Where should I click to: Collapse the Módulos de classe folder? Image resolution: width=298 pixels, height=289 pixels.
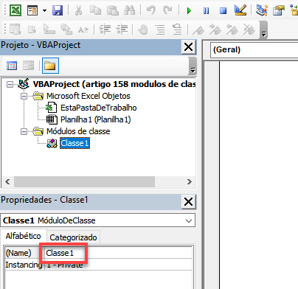click(24, 132)
